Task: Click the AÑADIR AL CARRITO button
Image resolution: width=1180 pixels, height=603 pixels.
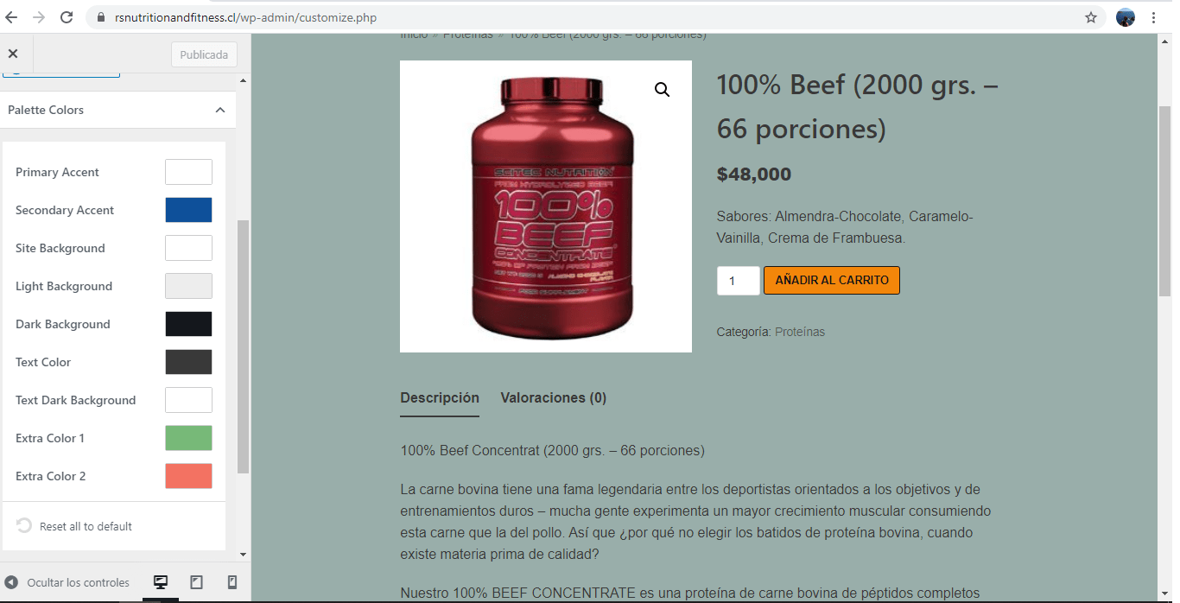Action: tap(832, 281)
